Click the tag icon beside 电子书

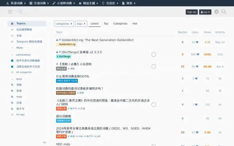pyautogui.click(x=12, y=109)
